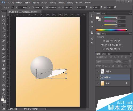Select the Brush tool
This screenshot has height=111, width=133.
pyautogui.click(x=3, y=45)
